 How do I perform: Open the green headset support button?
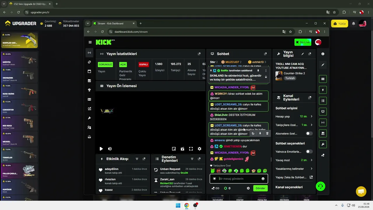tap(321, 186)
